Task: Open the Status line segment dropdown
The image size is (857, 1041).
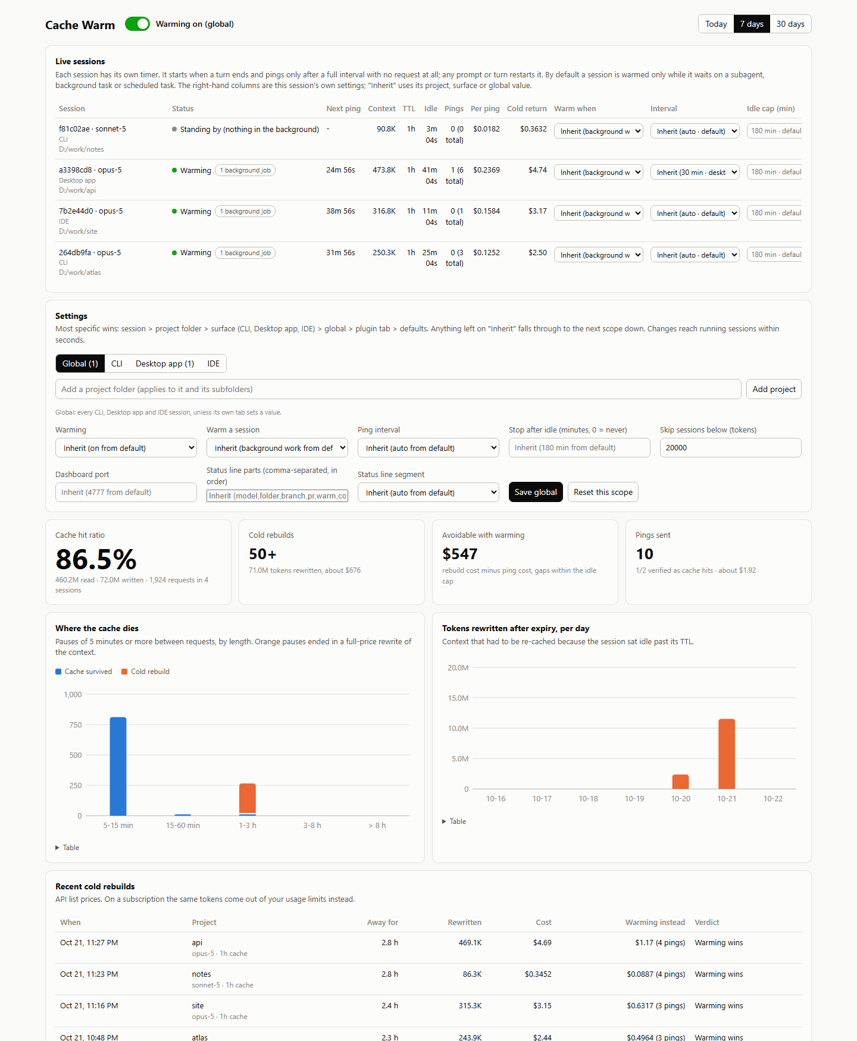Action: 428,493
